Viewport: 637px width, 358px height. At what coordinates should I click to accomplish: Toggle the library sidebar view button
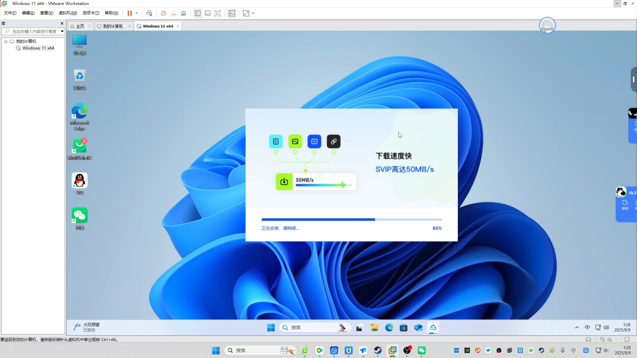coord(198,13)
